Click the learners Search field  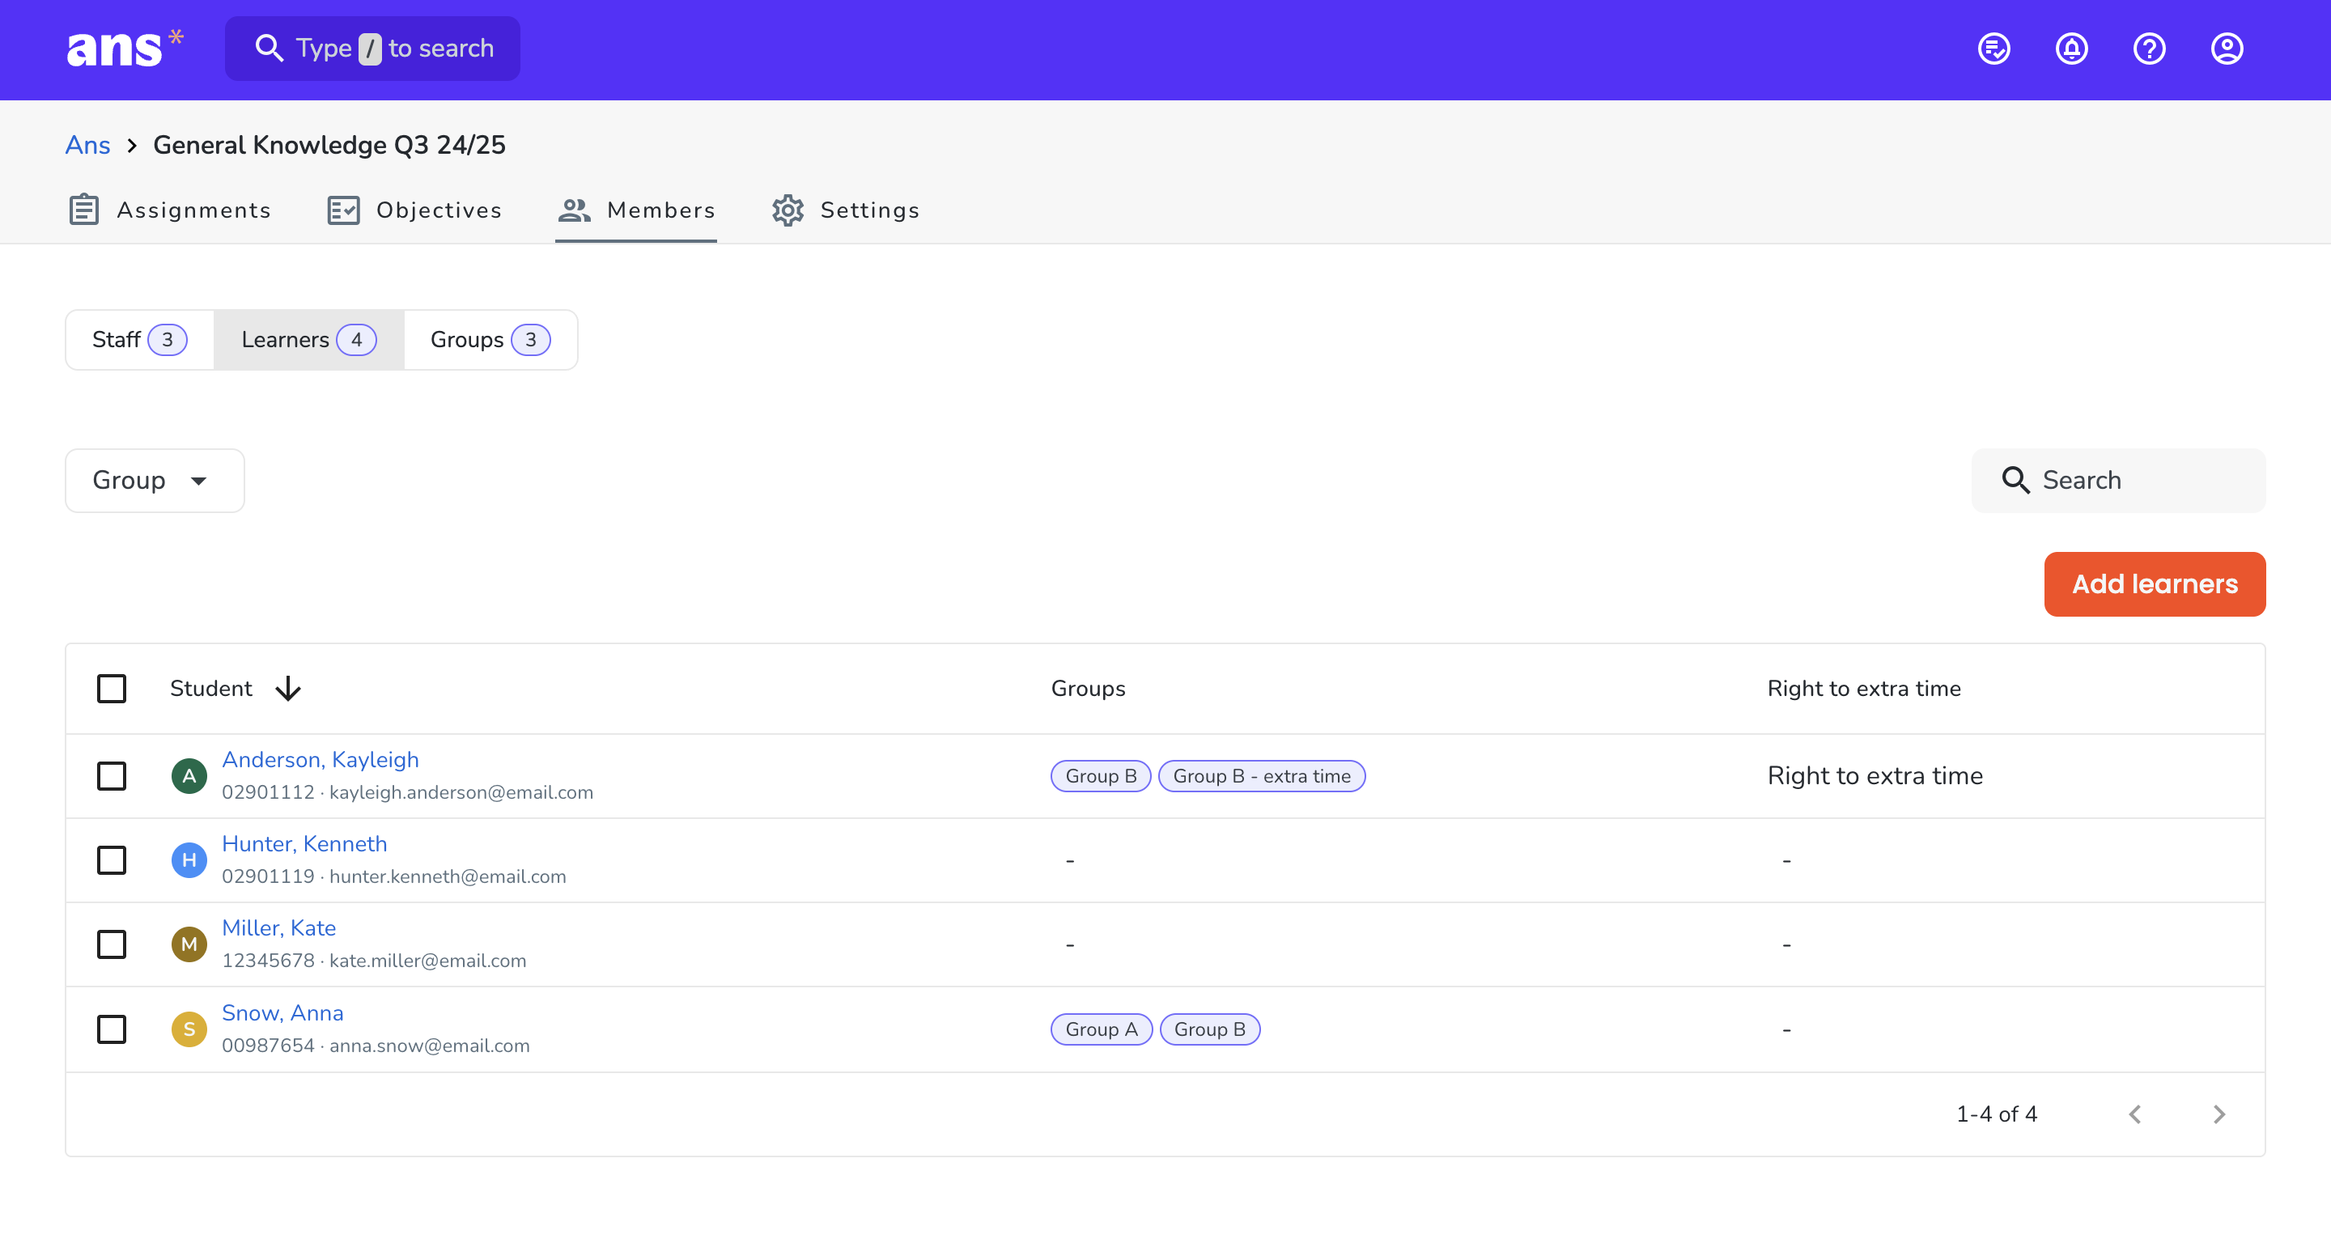tap(2118, 481)
